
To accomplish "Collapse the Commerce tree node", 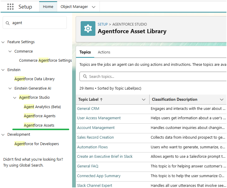I will pos(10,51).
